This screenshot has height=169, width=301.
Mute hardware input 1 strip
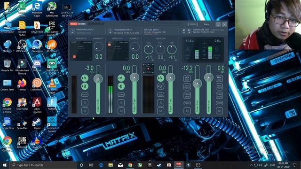tap(85, 111)
